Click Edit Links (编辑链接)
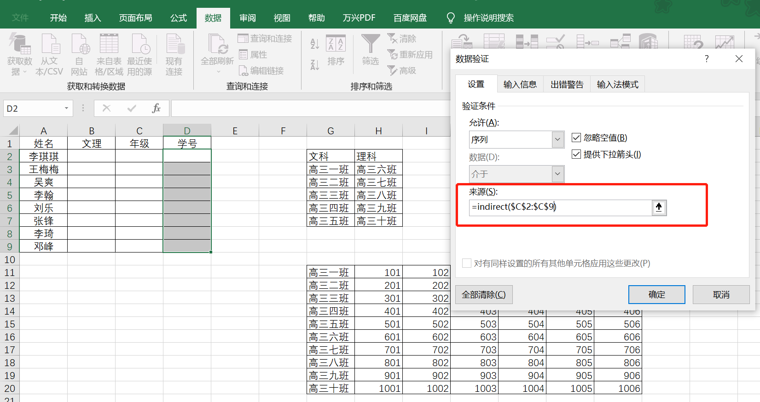The height and width of the screenshot is (402, 760). click(x=261, y=71)
